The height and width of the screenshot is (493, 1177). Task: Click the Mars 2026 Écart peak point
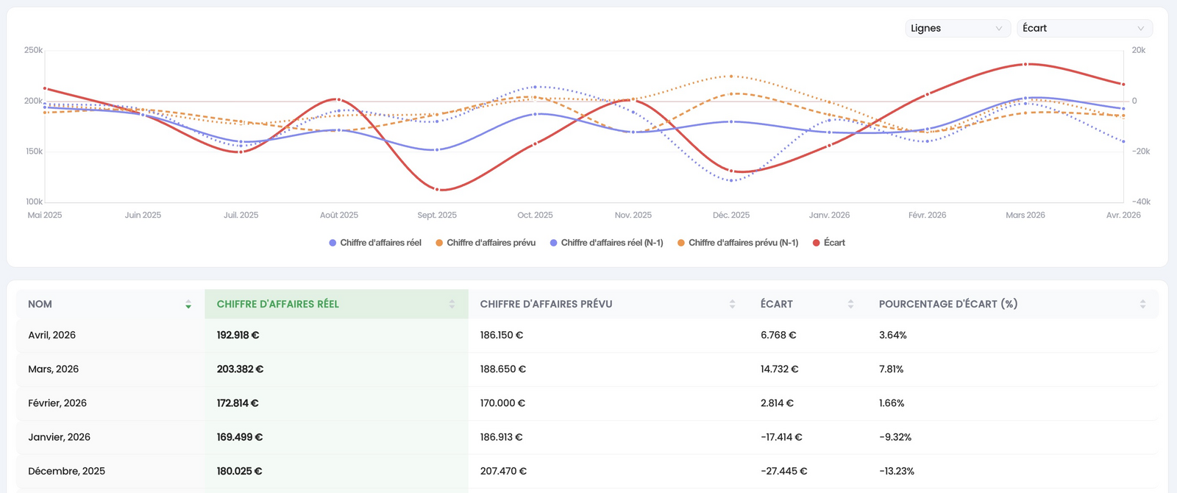point(1025,64)
